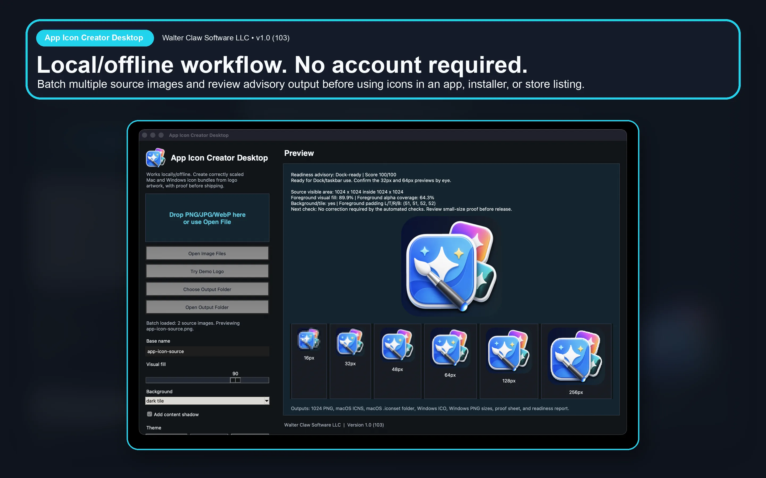Open Output Folder
The width and height of the screenshot is (766, 478).
coord(207,307)
